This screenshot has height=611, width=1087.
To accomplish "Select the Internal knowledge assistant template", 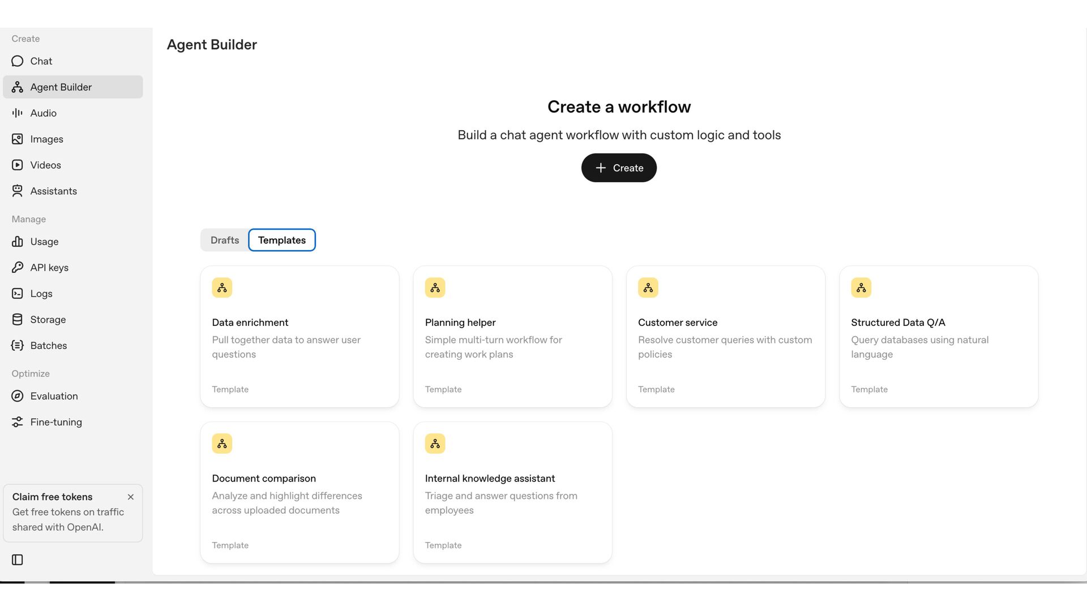I will 512,492.
